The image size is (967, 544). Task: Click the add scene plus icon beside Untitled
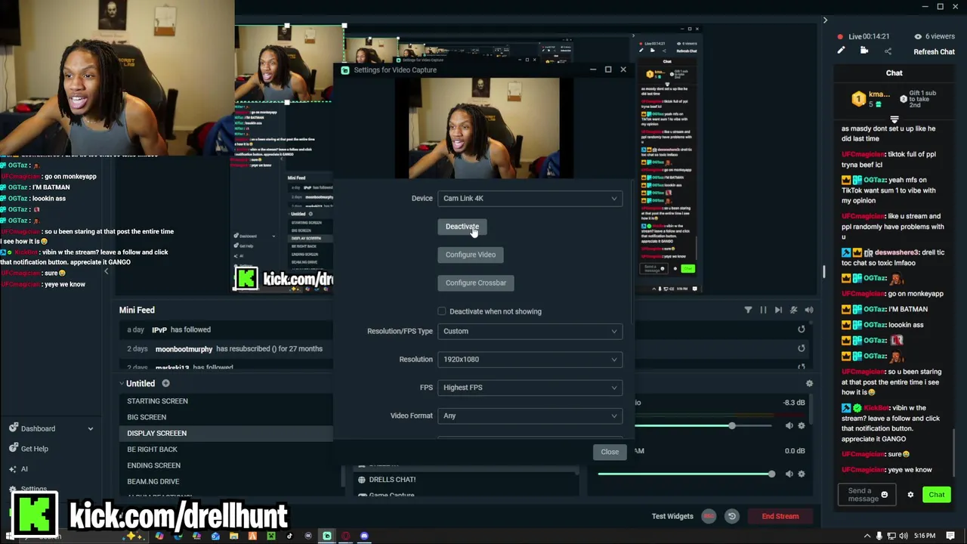(165, 383)
